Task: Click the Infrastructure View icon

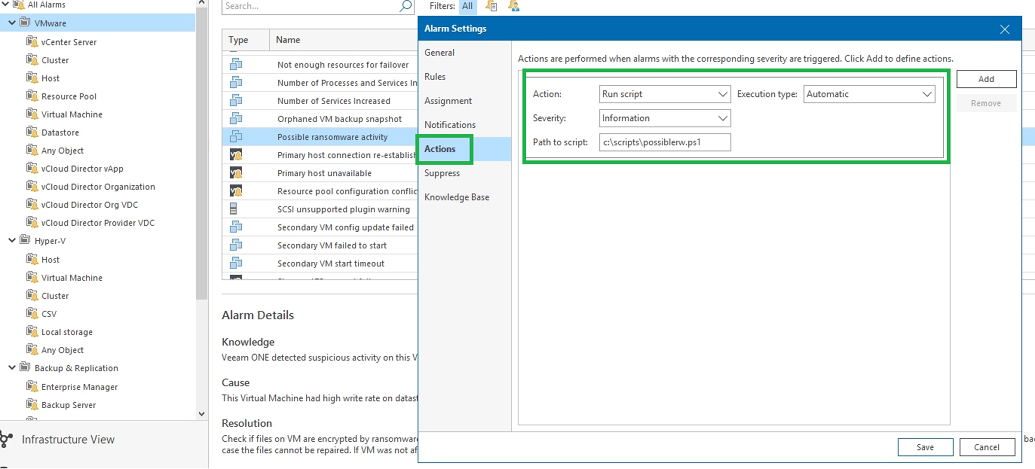Action: [6, 439]
